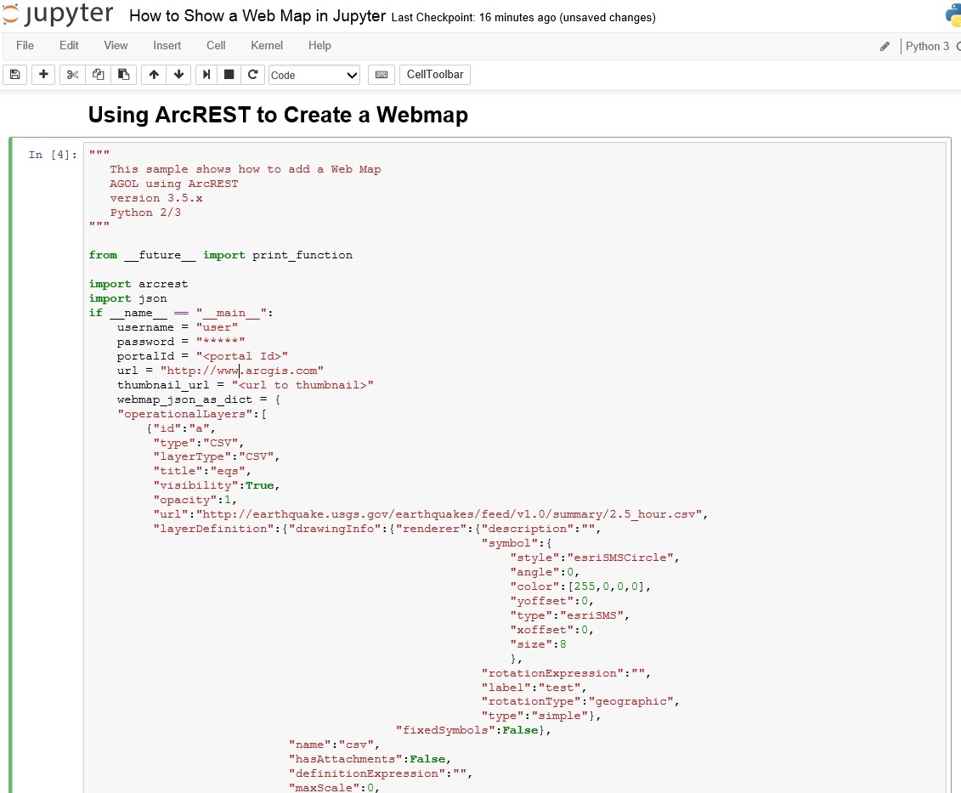Click the 'from __future__ import print_function' line

[x=221, y=255]
